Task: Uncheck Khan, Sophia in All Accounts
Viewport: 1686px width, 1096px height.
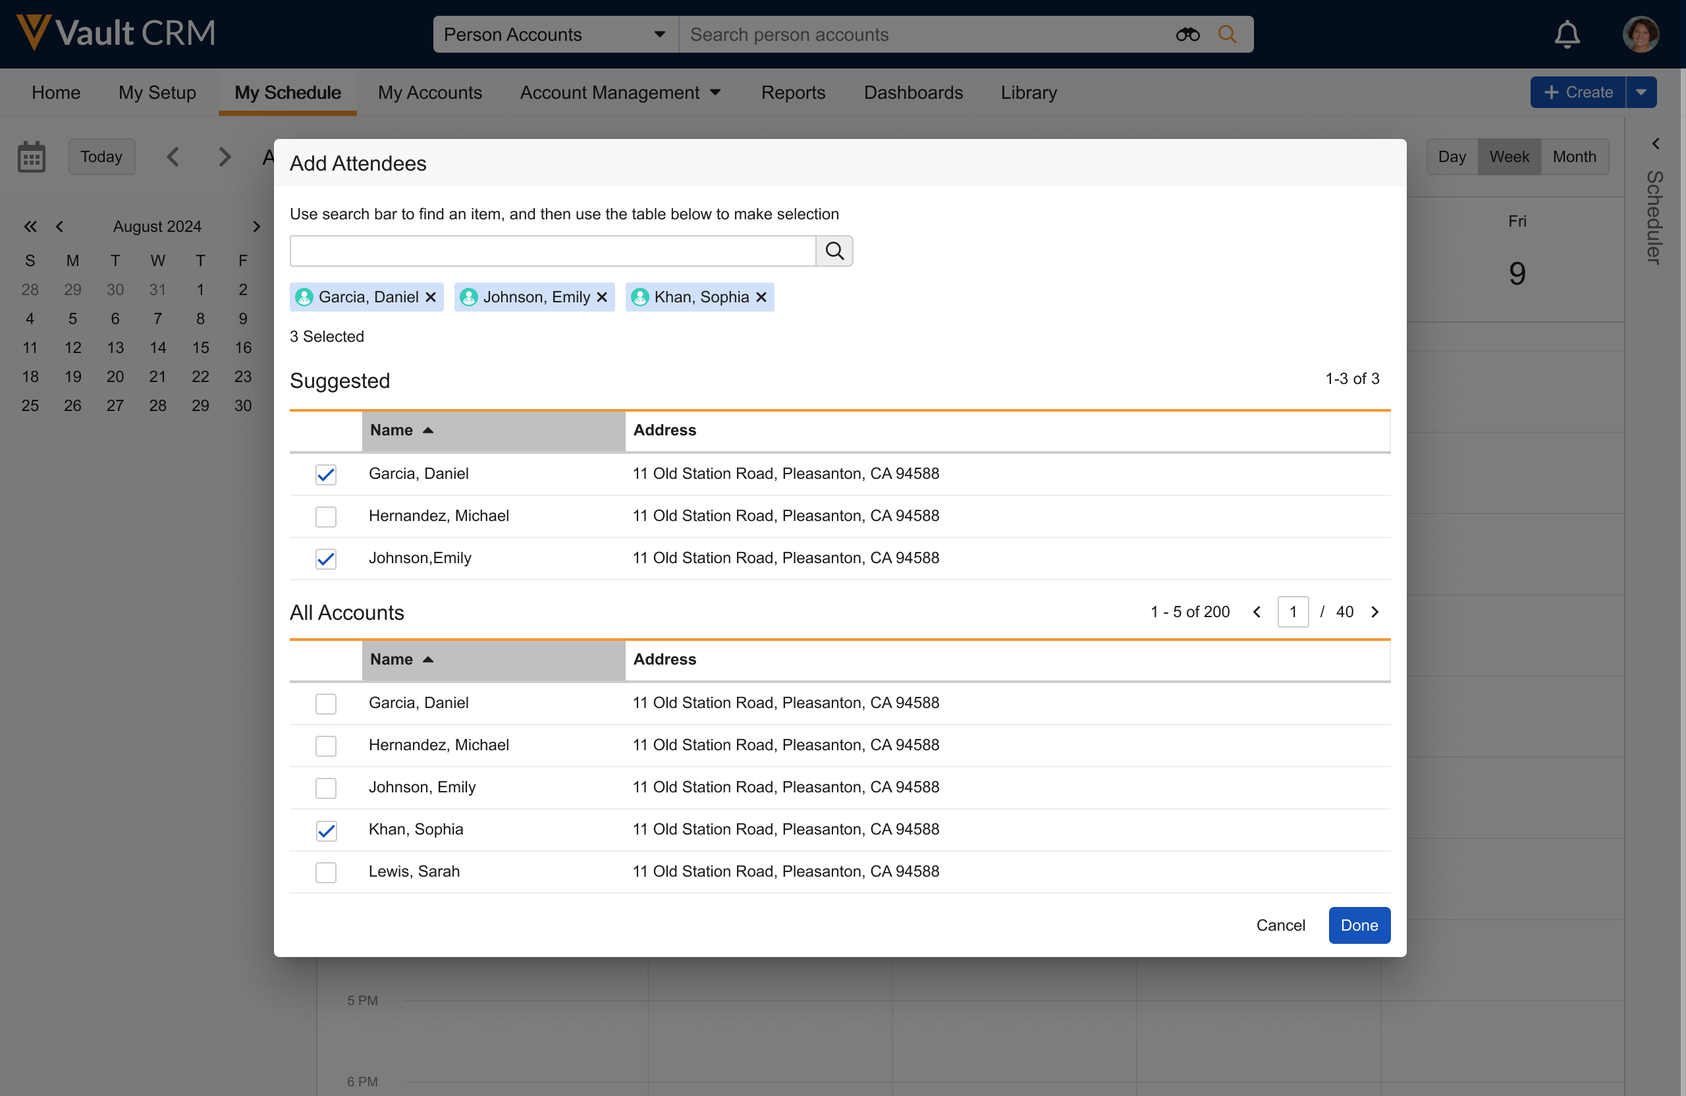Action: [x=326, y=831]
